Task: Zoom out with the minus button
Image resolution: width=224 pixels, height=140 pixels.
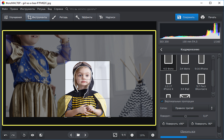Action: click(x=132, y=135)
